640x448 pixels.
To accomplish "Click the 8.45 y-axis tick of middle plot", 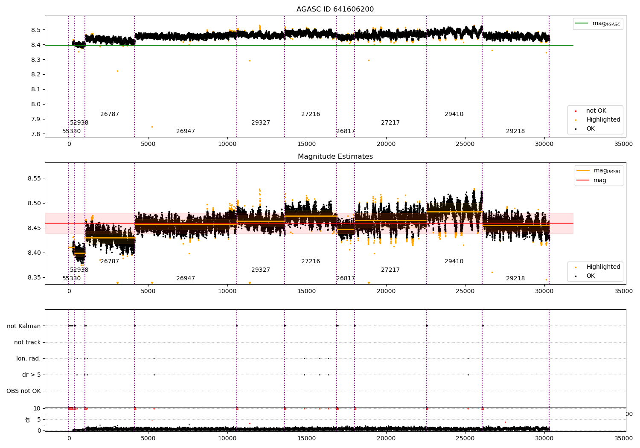I will click(34, 228).
